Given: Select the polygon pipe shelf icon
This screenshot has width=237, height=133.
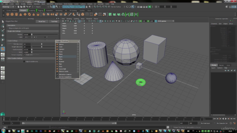Looking at the screenshot, I should [38, 14].
